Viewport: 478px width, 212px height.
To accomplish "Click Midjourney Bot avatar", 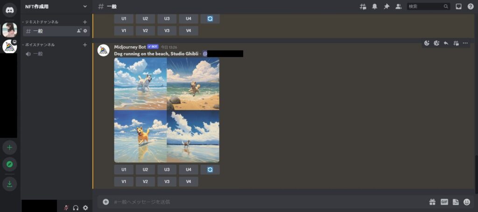I will [103, 50].
